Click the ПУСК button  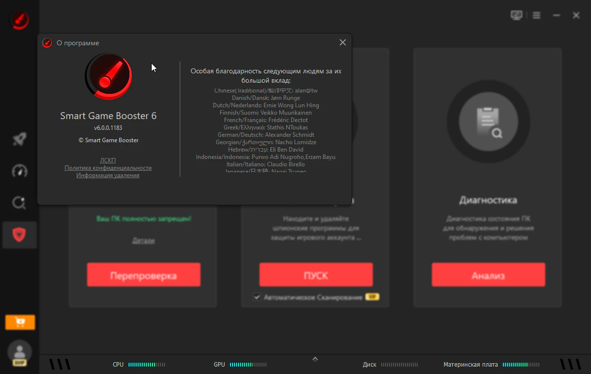coord(316,275)
